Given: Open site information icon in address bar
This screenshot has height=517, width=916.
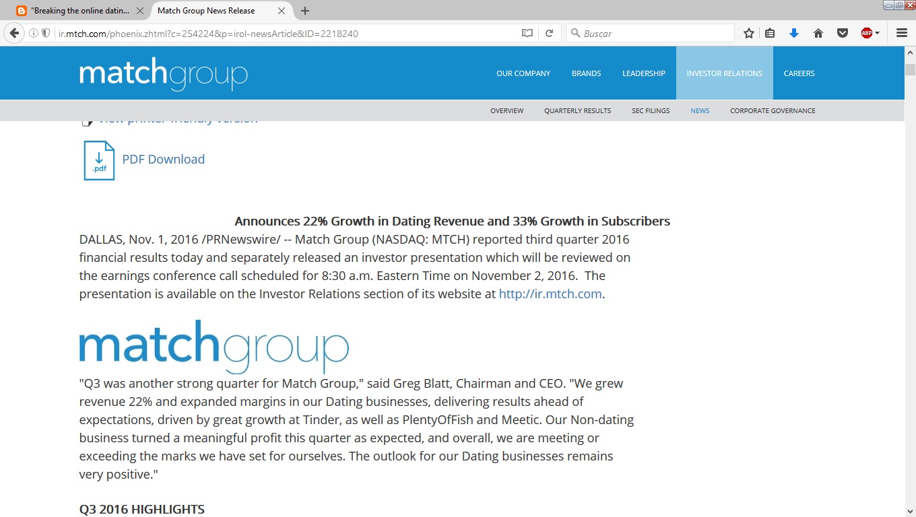Looking at the screenshot, I should (x=34, y=33).
